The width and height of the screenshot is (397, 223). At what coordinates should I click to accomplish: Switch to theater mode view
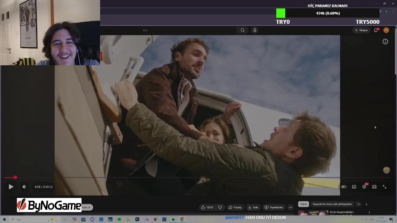pos(374,187)
